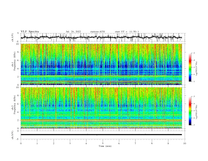Click time axis tick "7" at bottom
Screen dimensions: 208x161
pyautogui.click(x=136, y=143)
